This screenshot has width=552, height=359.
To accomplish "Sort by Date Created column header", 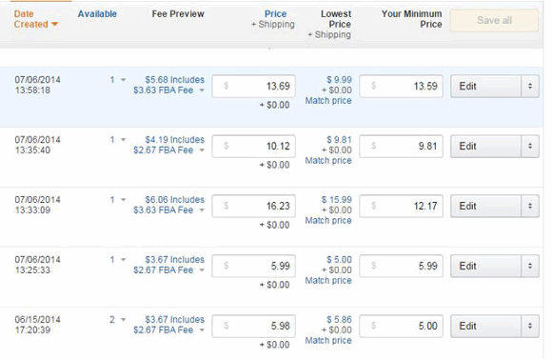I will tap(35, 19).
